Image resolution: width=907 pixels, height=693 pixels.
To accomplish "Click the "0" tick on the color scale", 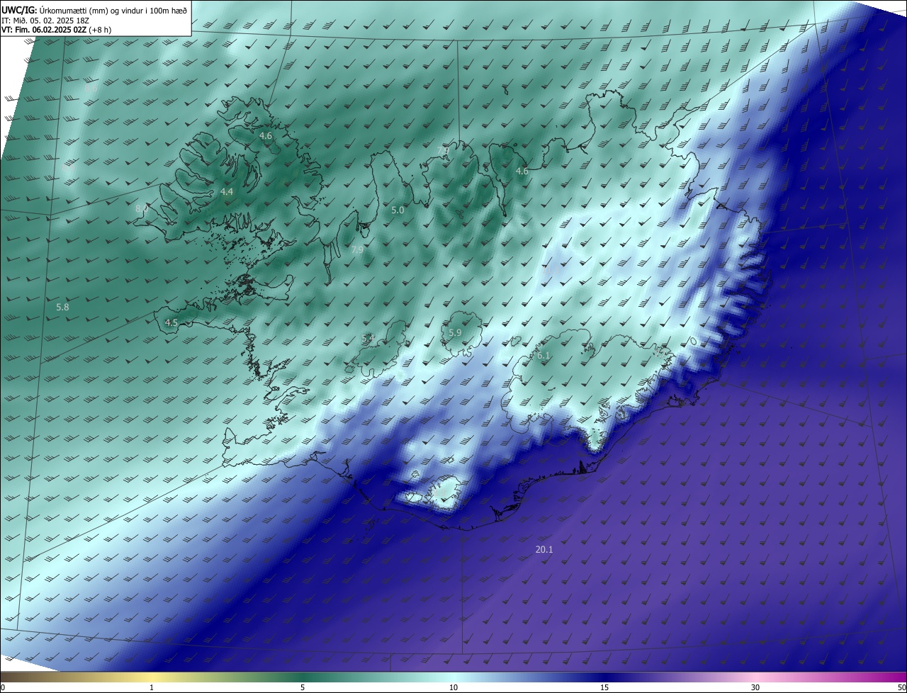I will pyautogui.click(x=3, y=687).
